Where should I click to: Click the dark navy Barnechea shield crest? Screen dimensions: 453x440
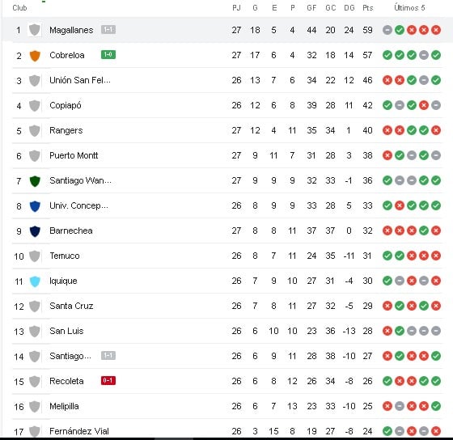tap(35, 231)
